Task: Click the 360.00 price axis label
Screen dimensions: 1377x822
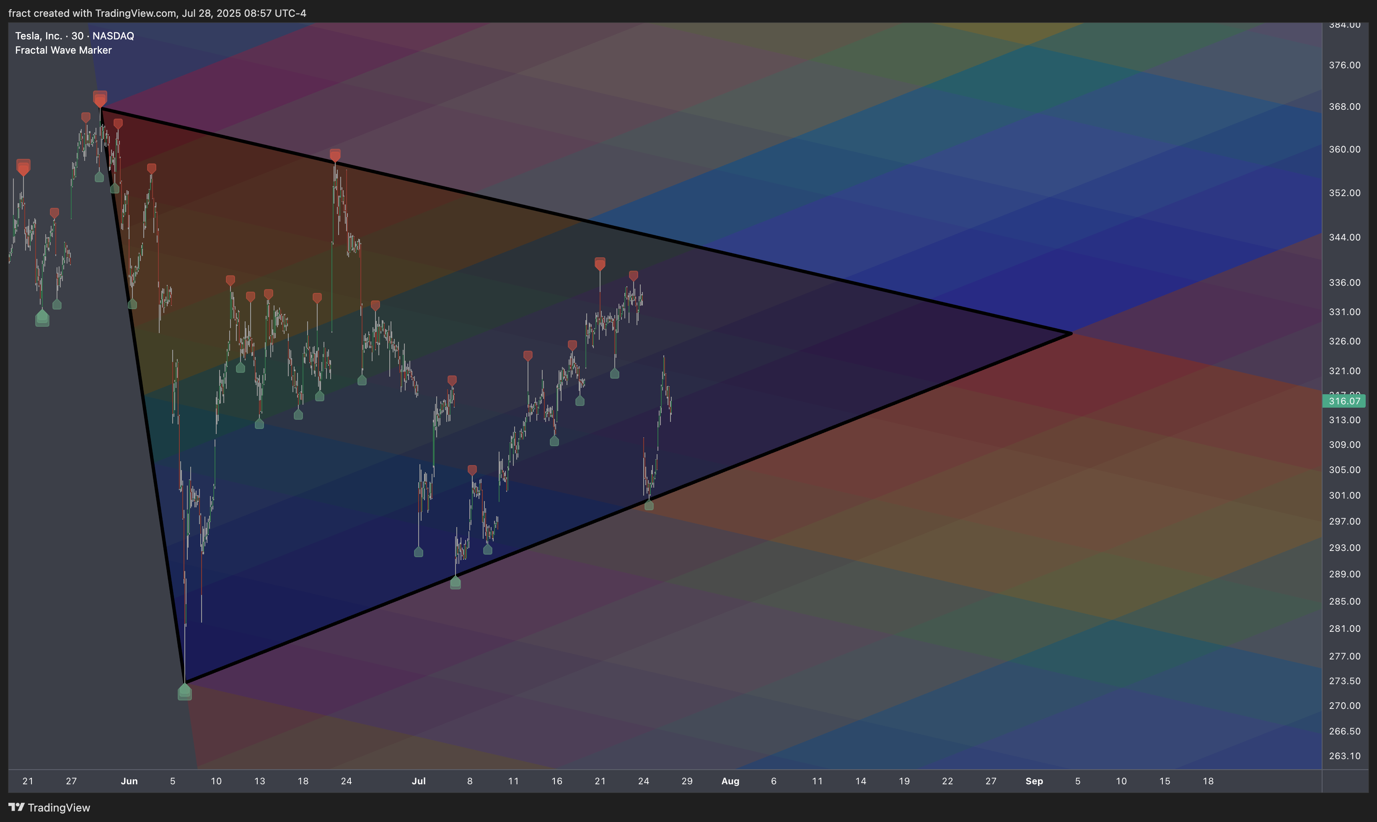Action: (x=1344, y=149)
